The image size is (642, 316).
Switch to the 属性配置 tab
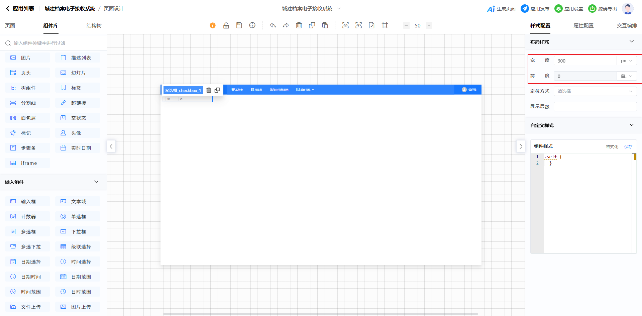pos(583,26)
